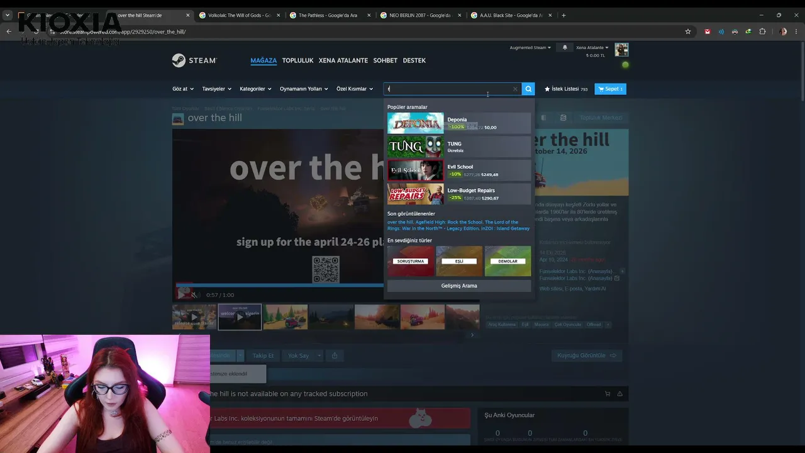Open the browser extensions puzzle icon

(x=762, y=31)
